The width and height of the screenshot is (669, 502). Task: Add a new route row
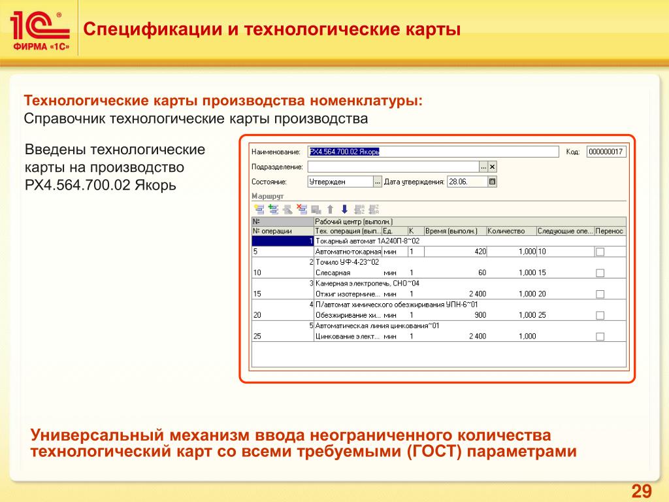coord(259,209)
